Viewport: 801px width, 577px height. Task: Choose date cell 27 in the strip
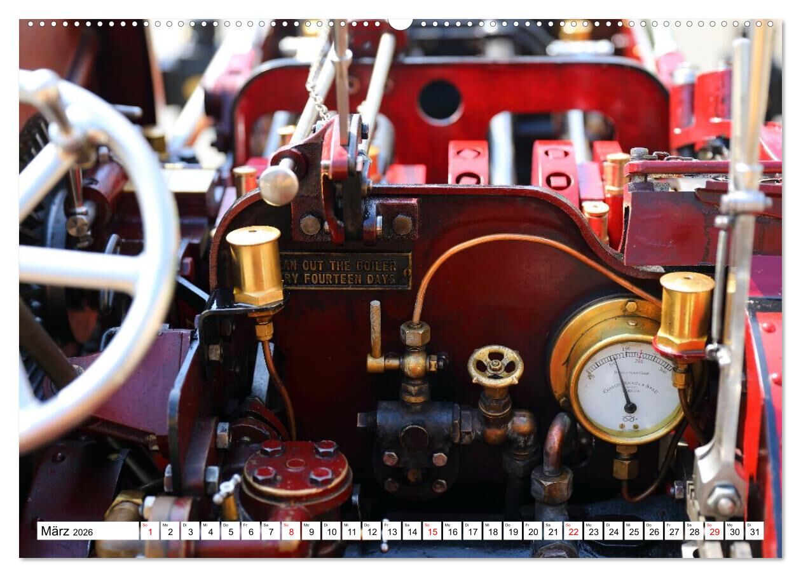coord(674,531)
